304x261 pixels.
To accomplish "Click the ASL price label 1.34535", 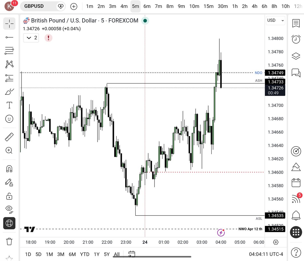I will [x=275, y=216].
